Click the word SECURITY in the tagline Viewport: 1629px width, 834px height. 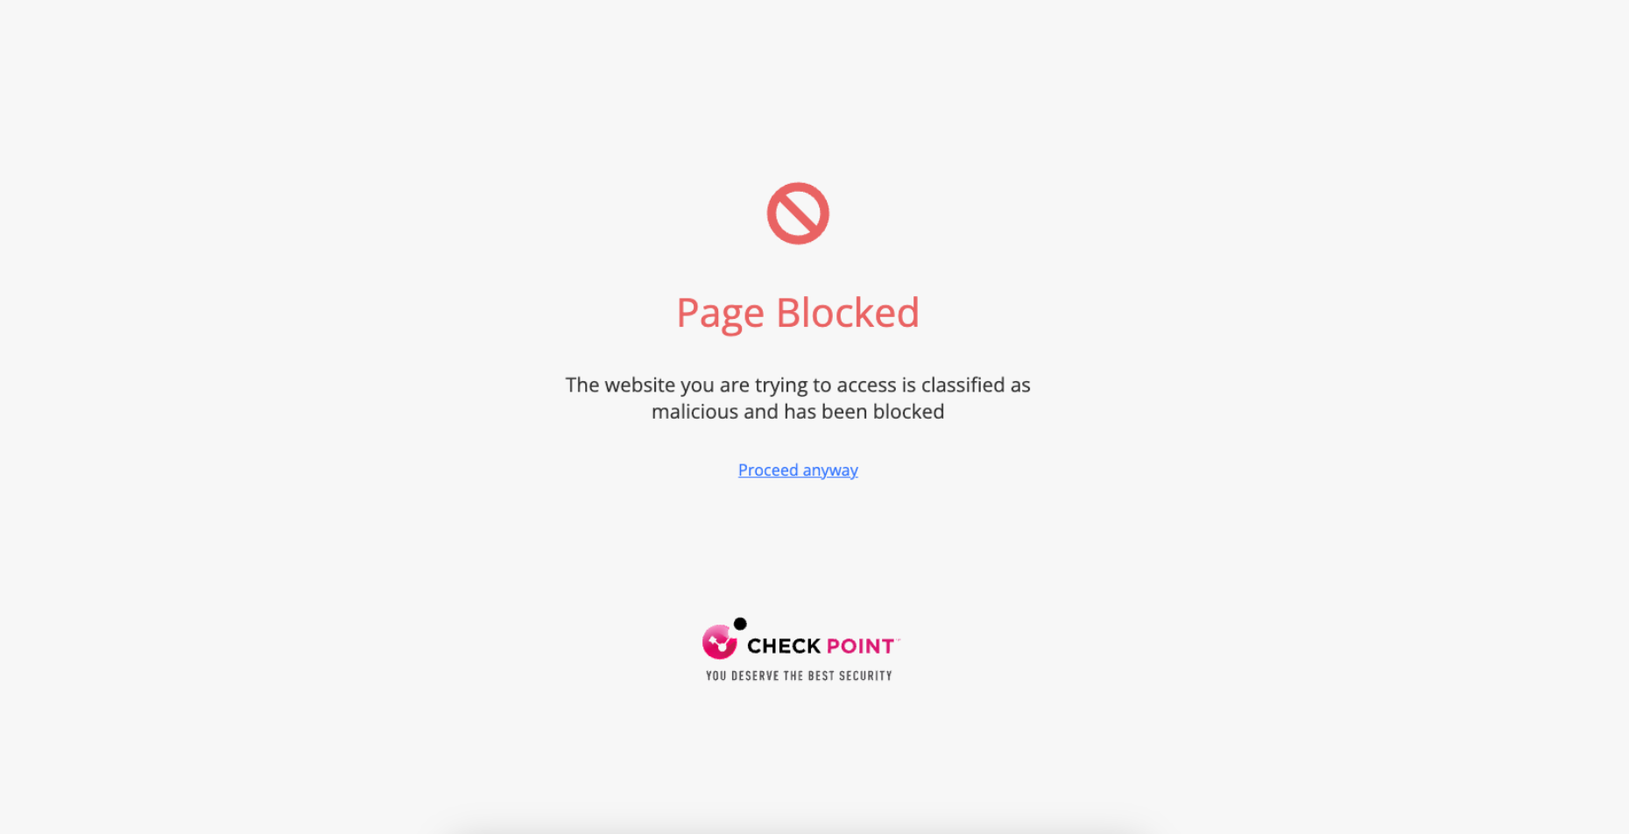pyautogui.click(x=865, y=675)
